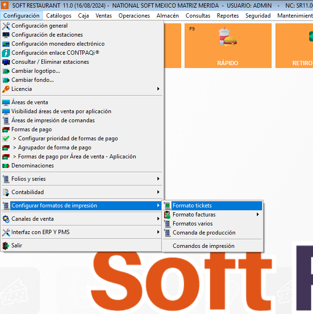Click the Formatos varios icon
Image resolution: width=313 pixels, height=314 pixels.
pyautogui.click(x=167, y=224)
